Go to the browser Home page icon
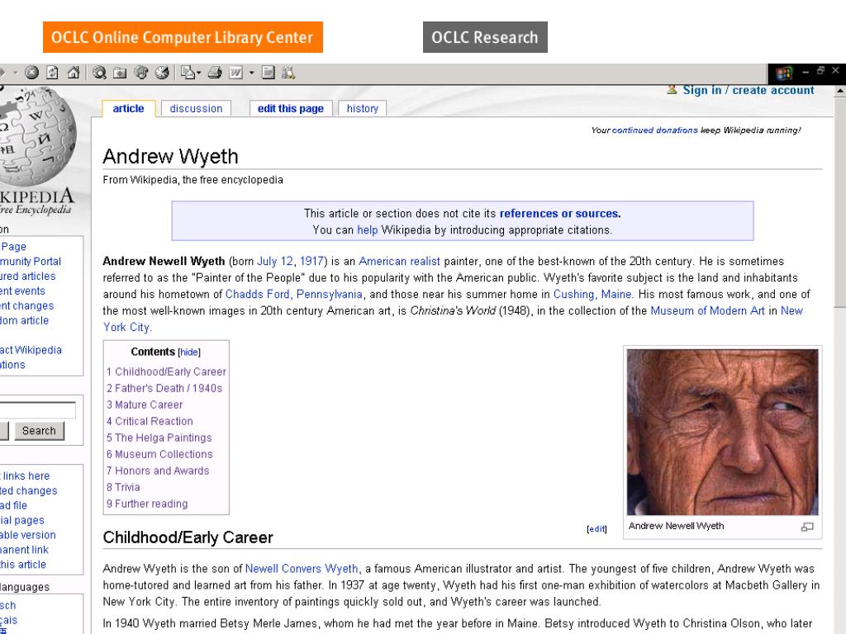This screenshot has height=634, width=846. (x=74, y=73)
